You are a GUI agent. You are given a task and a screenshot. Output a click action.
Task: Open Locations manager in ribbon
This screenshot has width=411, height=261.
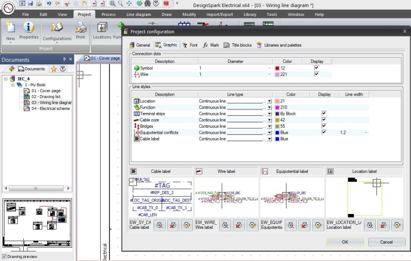coord(102,31)
